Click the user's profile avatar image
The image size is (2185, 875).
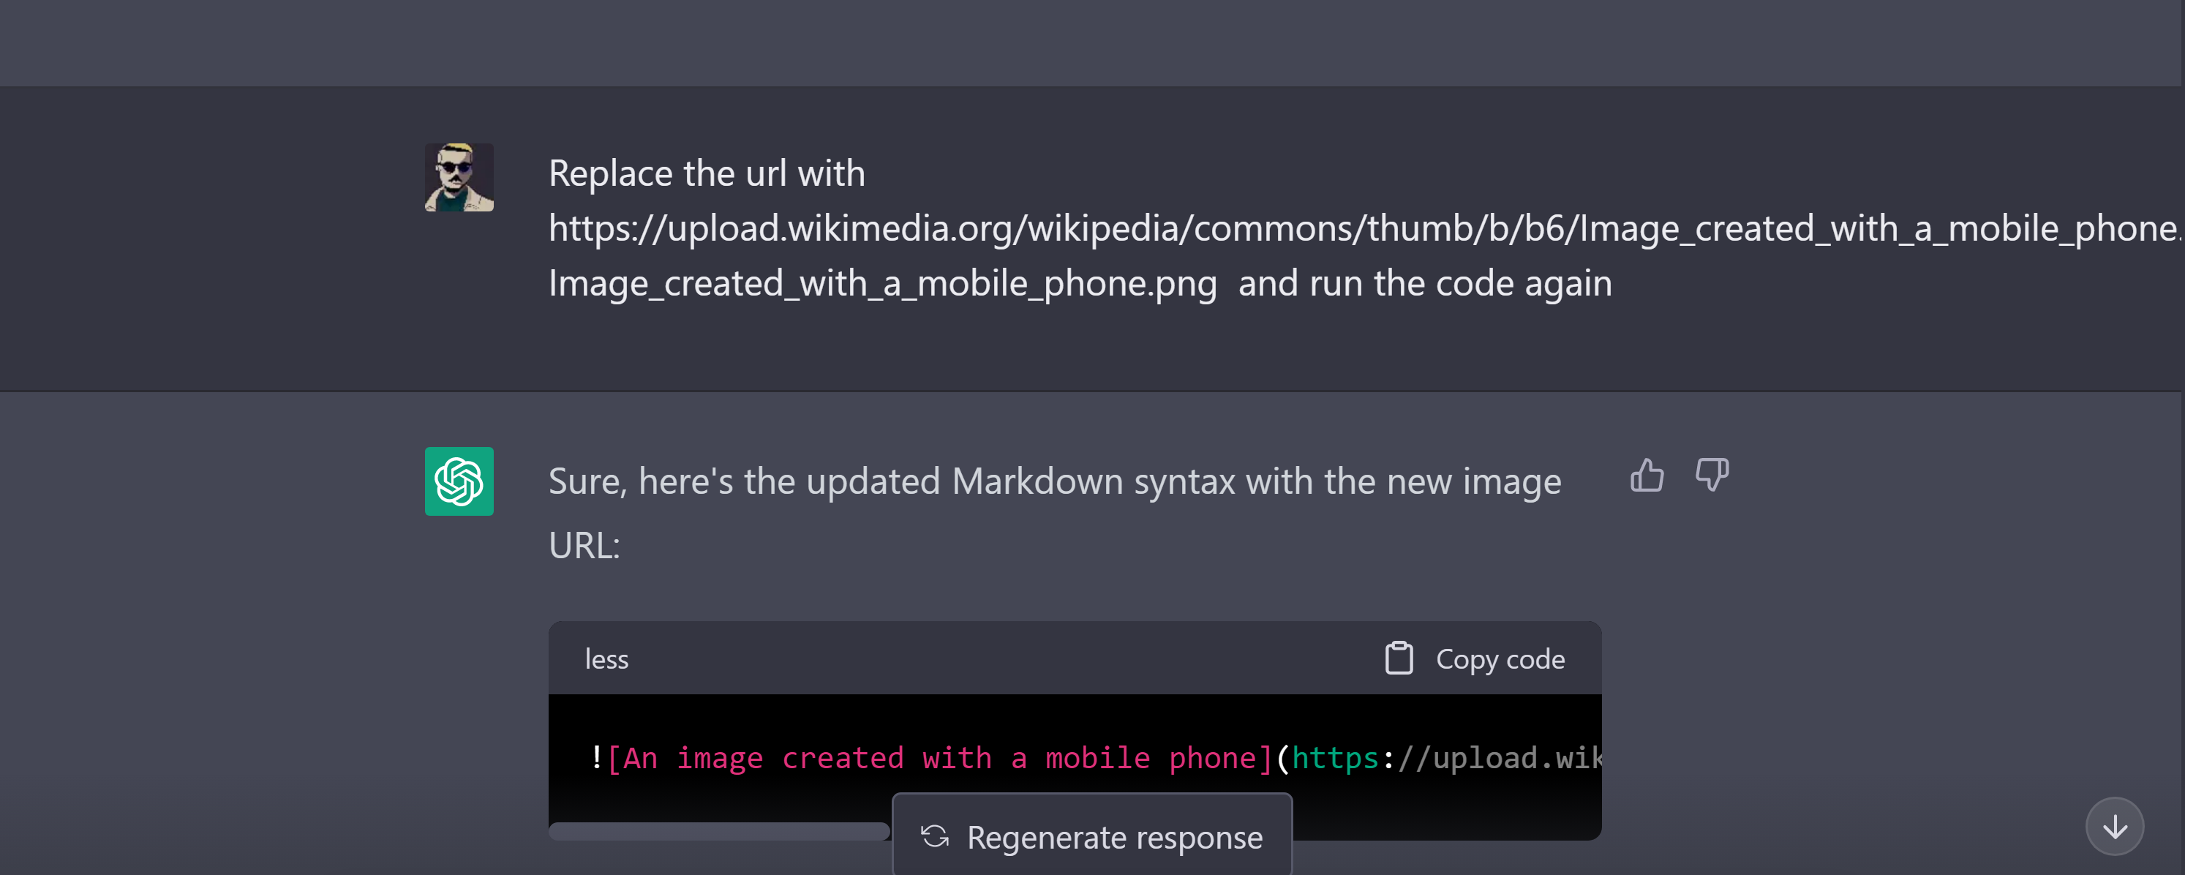coord(459,177)
